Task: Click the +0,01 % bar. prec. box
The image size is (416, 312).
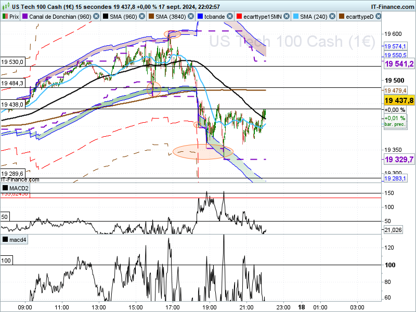Action: click(x=395, y=121)
